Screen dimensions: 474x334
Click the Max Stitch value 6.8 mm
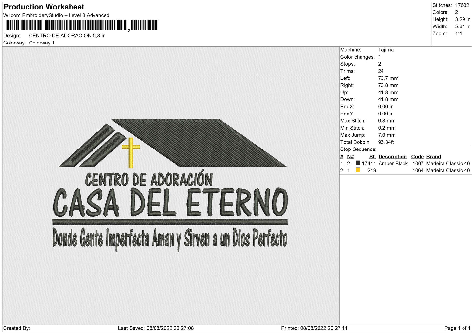point(387,121)
